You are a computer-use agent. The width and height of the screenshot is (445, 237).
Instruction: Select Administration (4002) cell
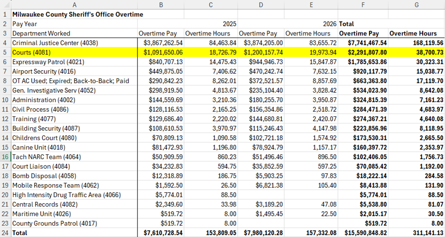tap(74, 100)
